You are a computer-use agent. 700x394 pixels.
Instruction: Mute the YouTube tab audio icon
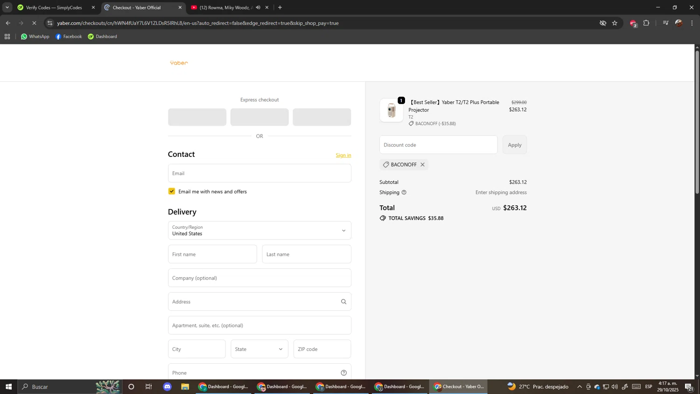258,7
